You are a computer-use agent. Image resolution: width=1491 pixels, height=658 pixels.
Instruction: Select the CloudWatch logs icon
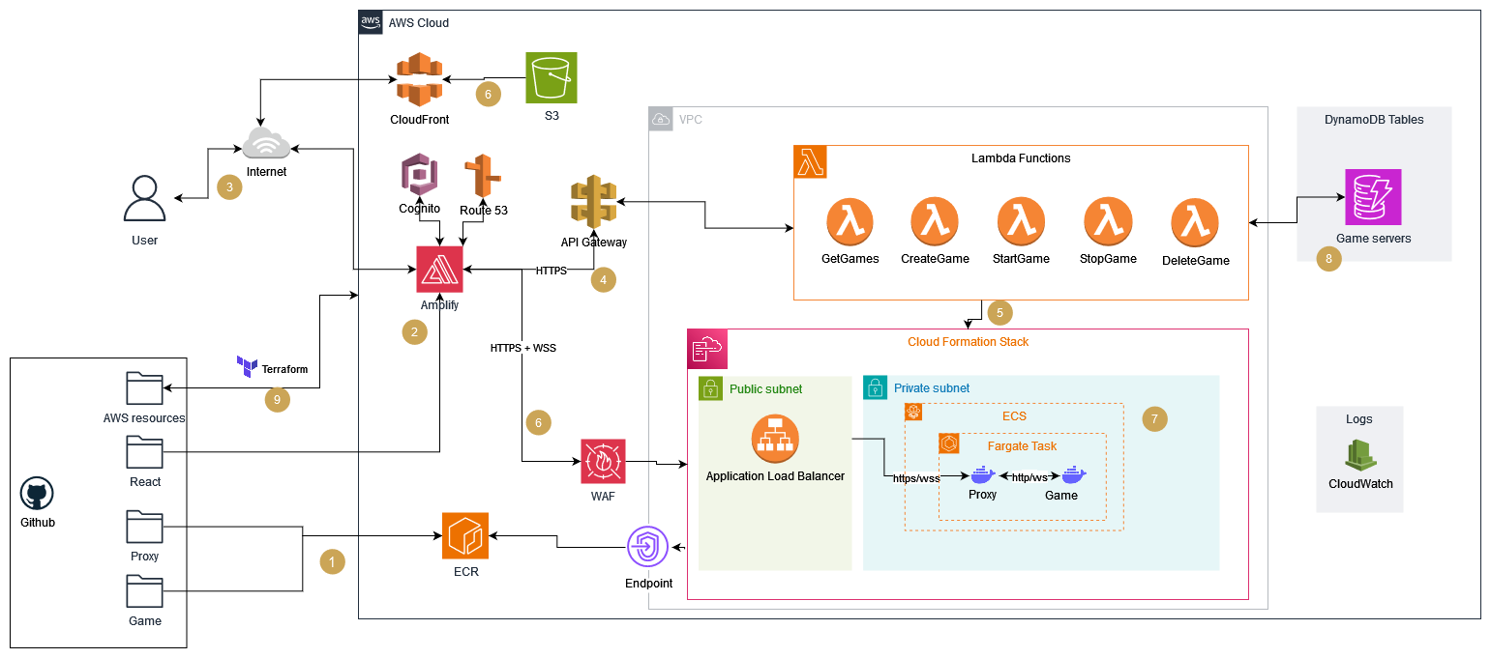pyautogui.click(x=1359, y=455)
